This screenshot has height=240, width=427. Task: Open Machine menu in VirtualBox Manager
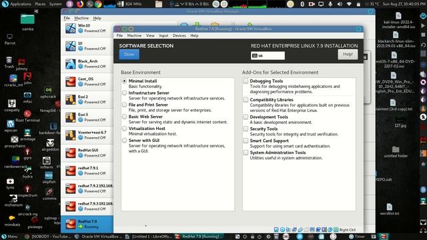coord(81,18)
